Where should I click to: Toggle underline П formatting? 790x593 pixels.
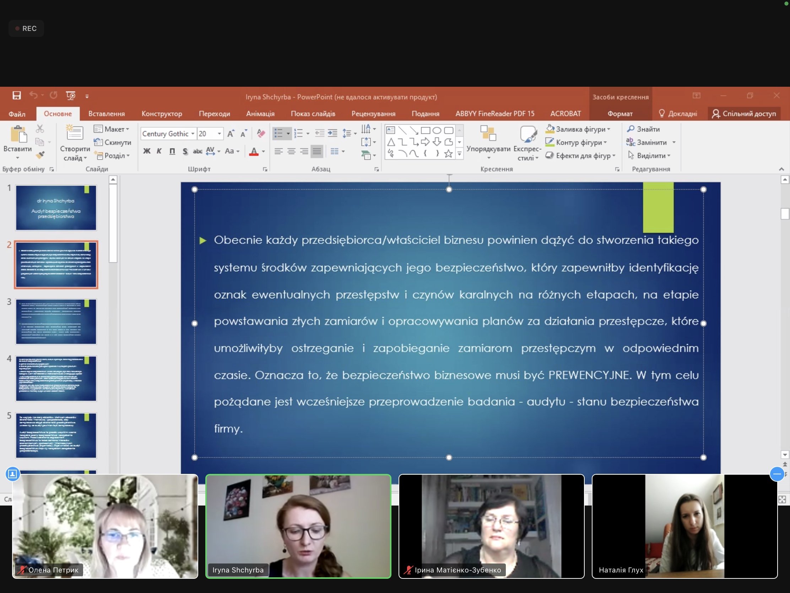172,151
